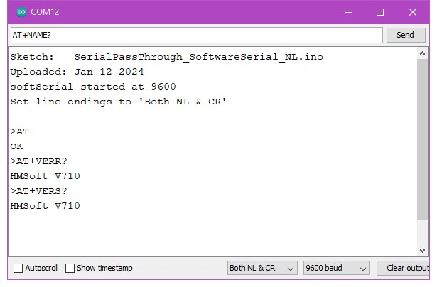The height and width of the screenshot is (287, 437).
Task: Click the '>AT+VERS?' line in the output
Action: (38, 191)
